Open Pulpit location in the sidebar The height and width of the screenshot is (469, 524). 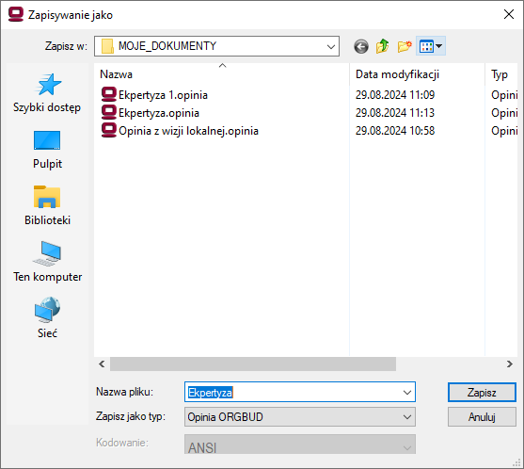pos(47,150)
